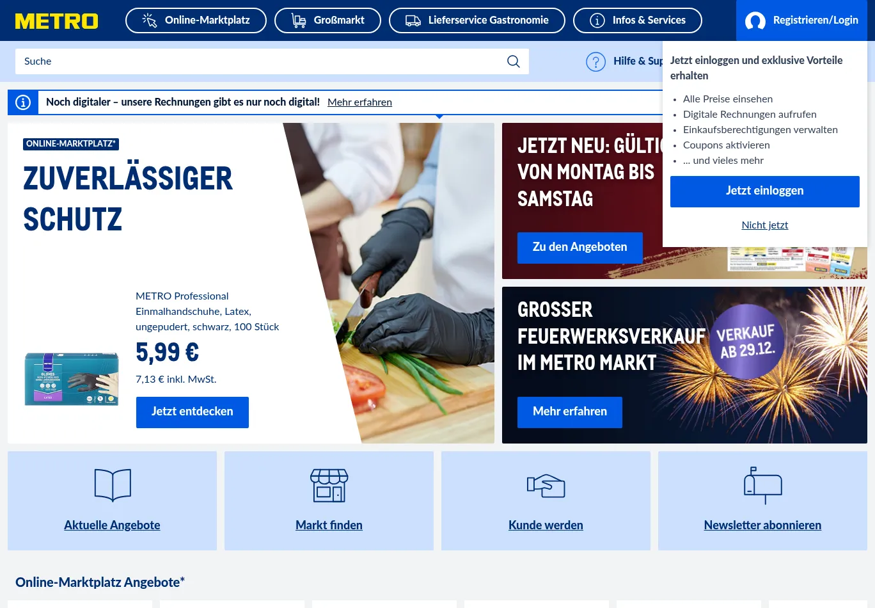Click the METRO logo

click(x=57, y=21)
